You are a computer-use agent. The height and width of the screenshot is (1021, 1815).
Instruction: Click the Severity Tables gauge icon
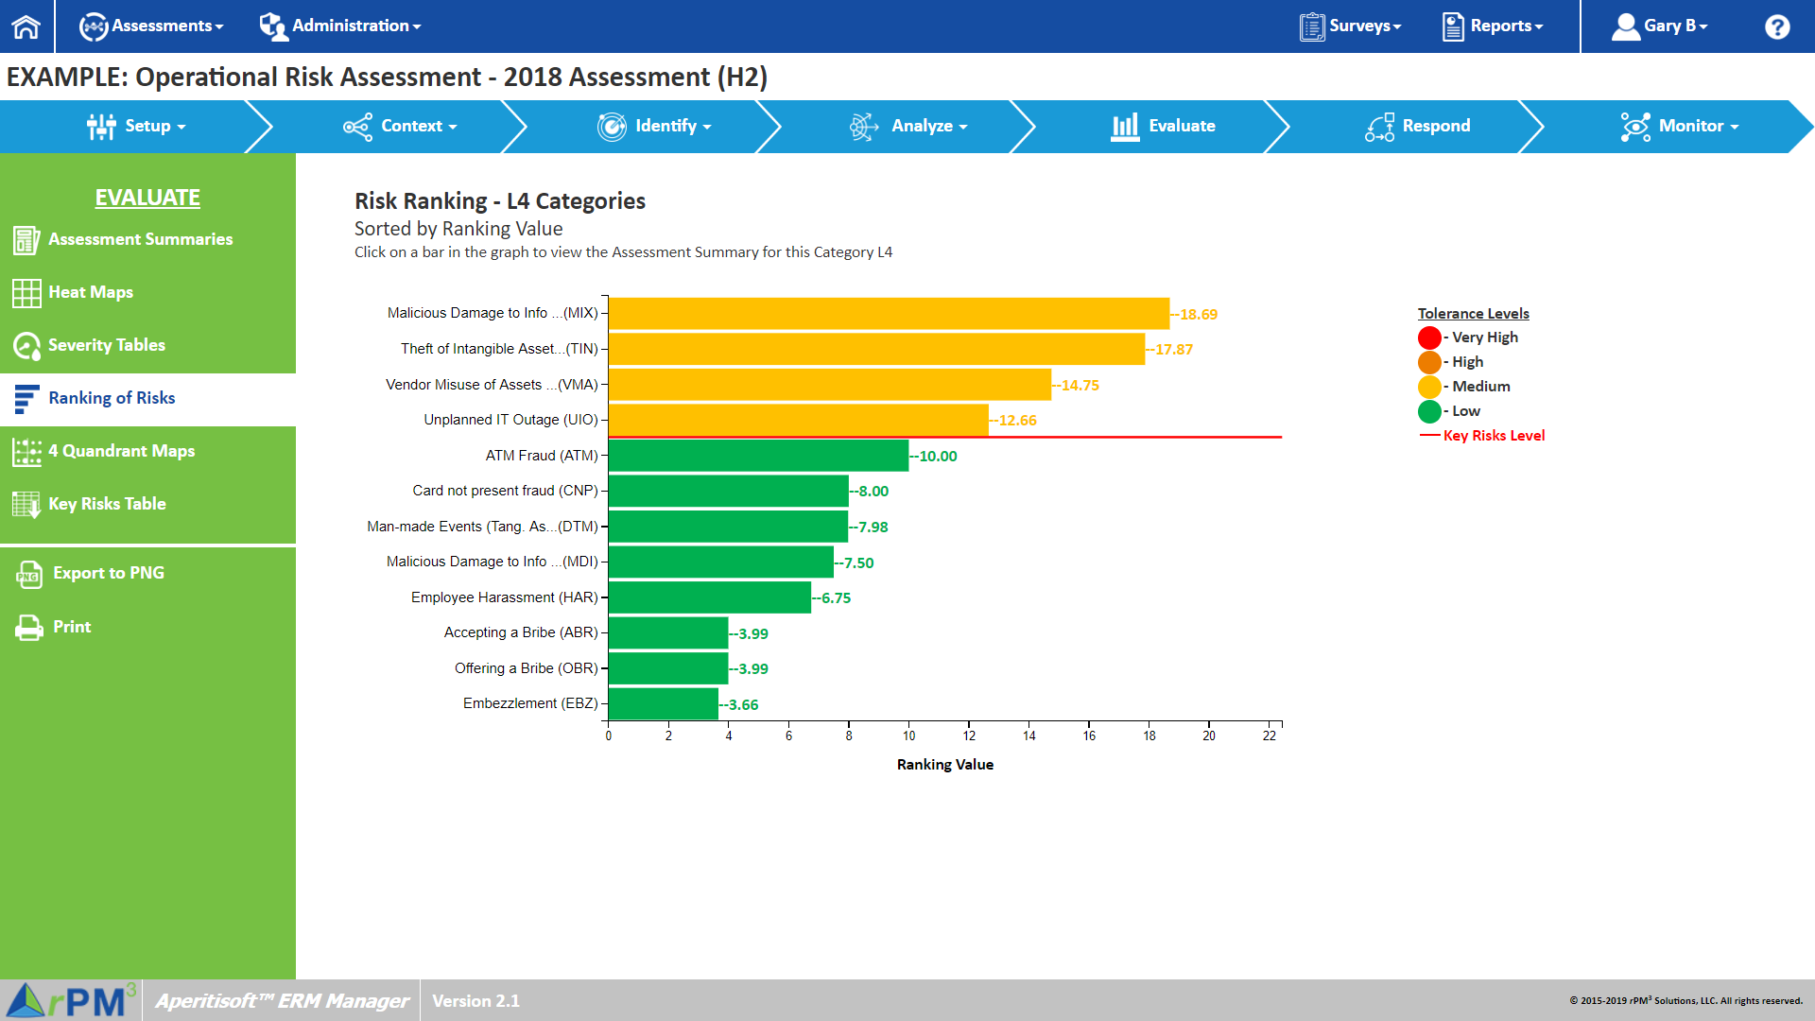26,346
